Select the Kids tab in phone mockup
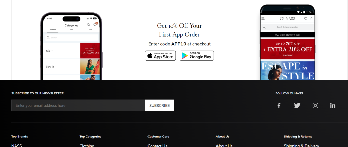The width and height of the screenshot is (348, 147). click(90, 30)
